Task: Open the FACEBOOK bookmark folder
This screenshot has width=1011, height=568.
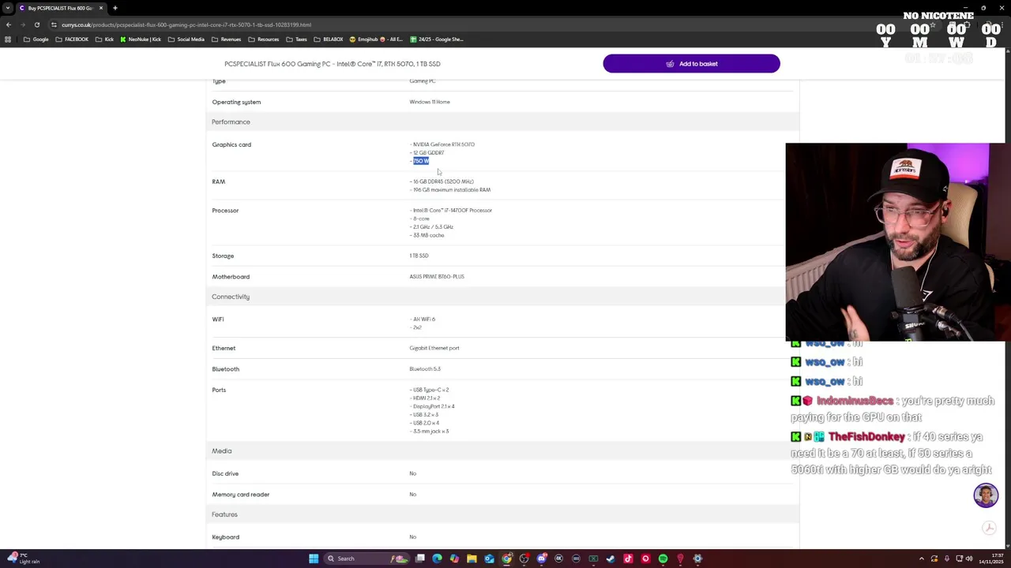Action: pos(72,39)
